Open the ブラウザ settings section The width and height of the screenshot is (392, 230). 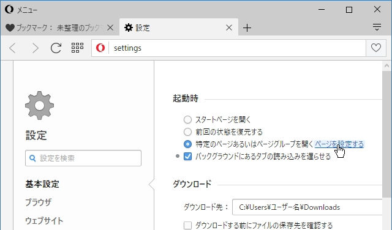(38, 202)
